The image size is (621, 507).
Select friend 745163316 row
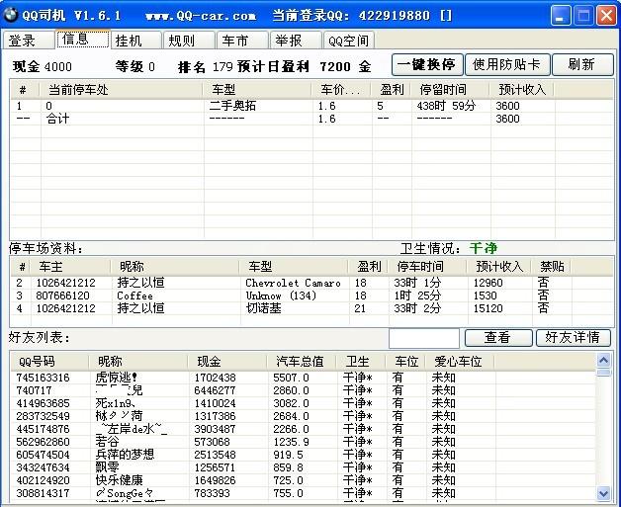point(303,378)
